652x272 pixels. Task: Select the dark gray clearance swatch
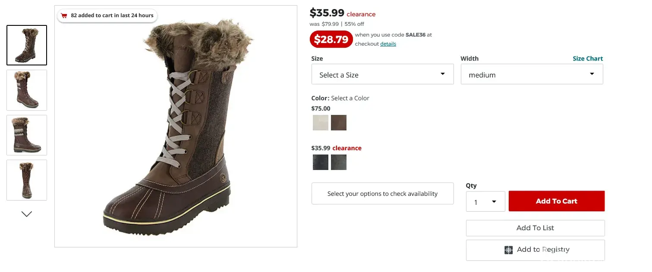coord(339,162)
